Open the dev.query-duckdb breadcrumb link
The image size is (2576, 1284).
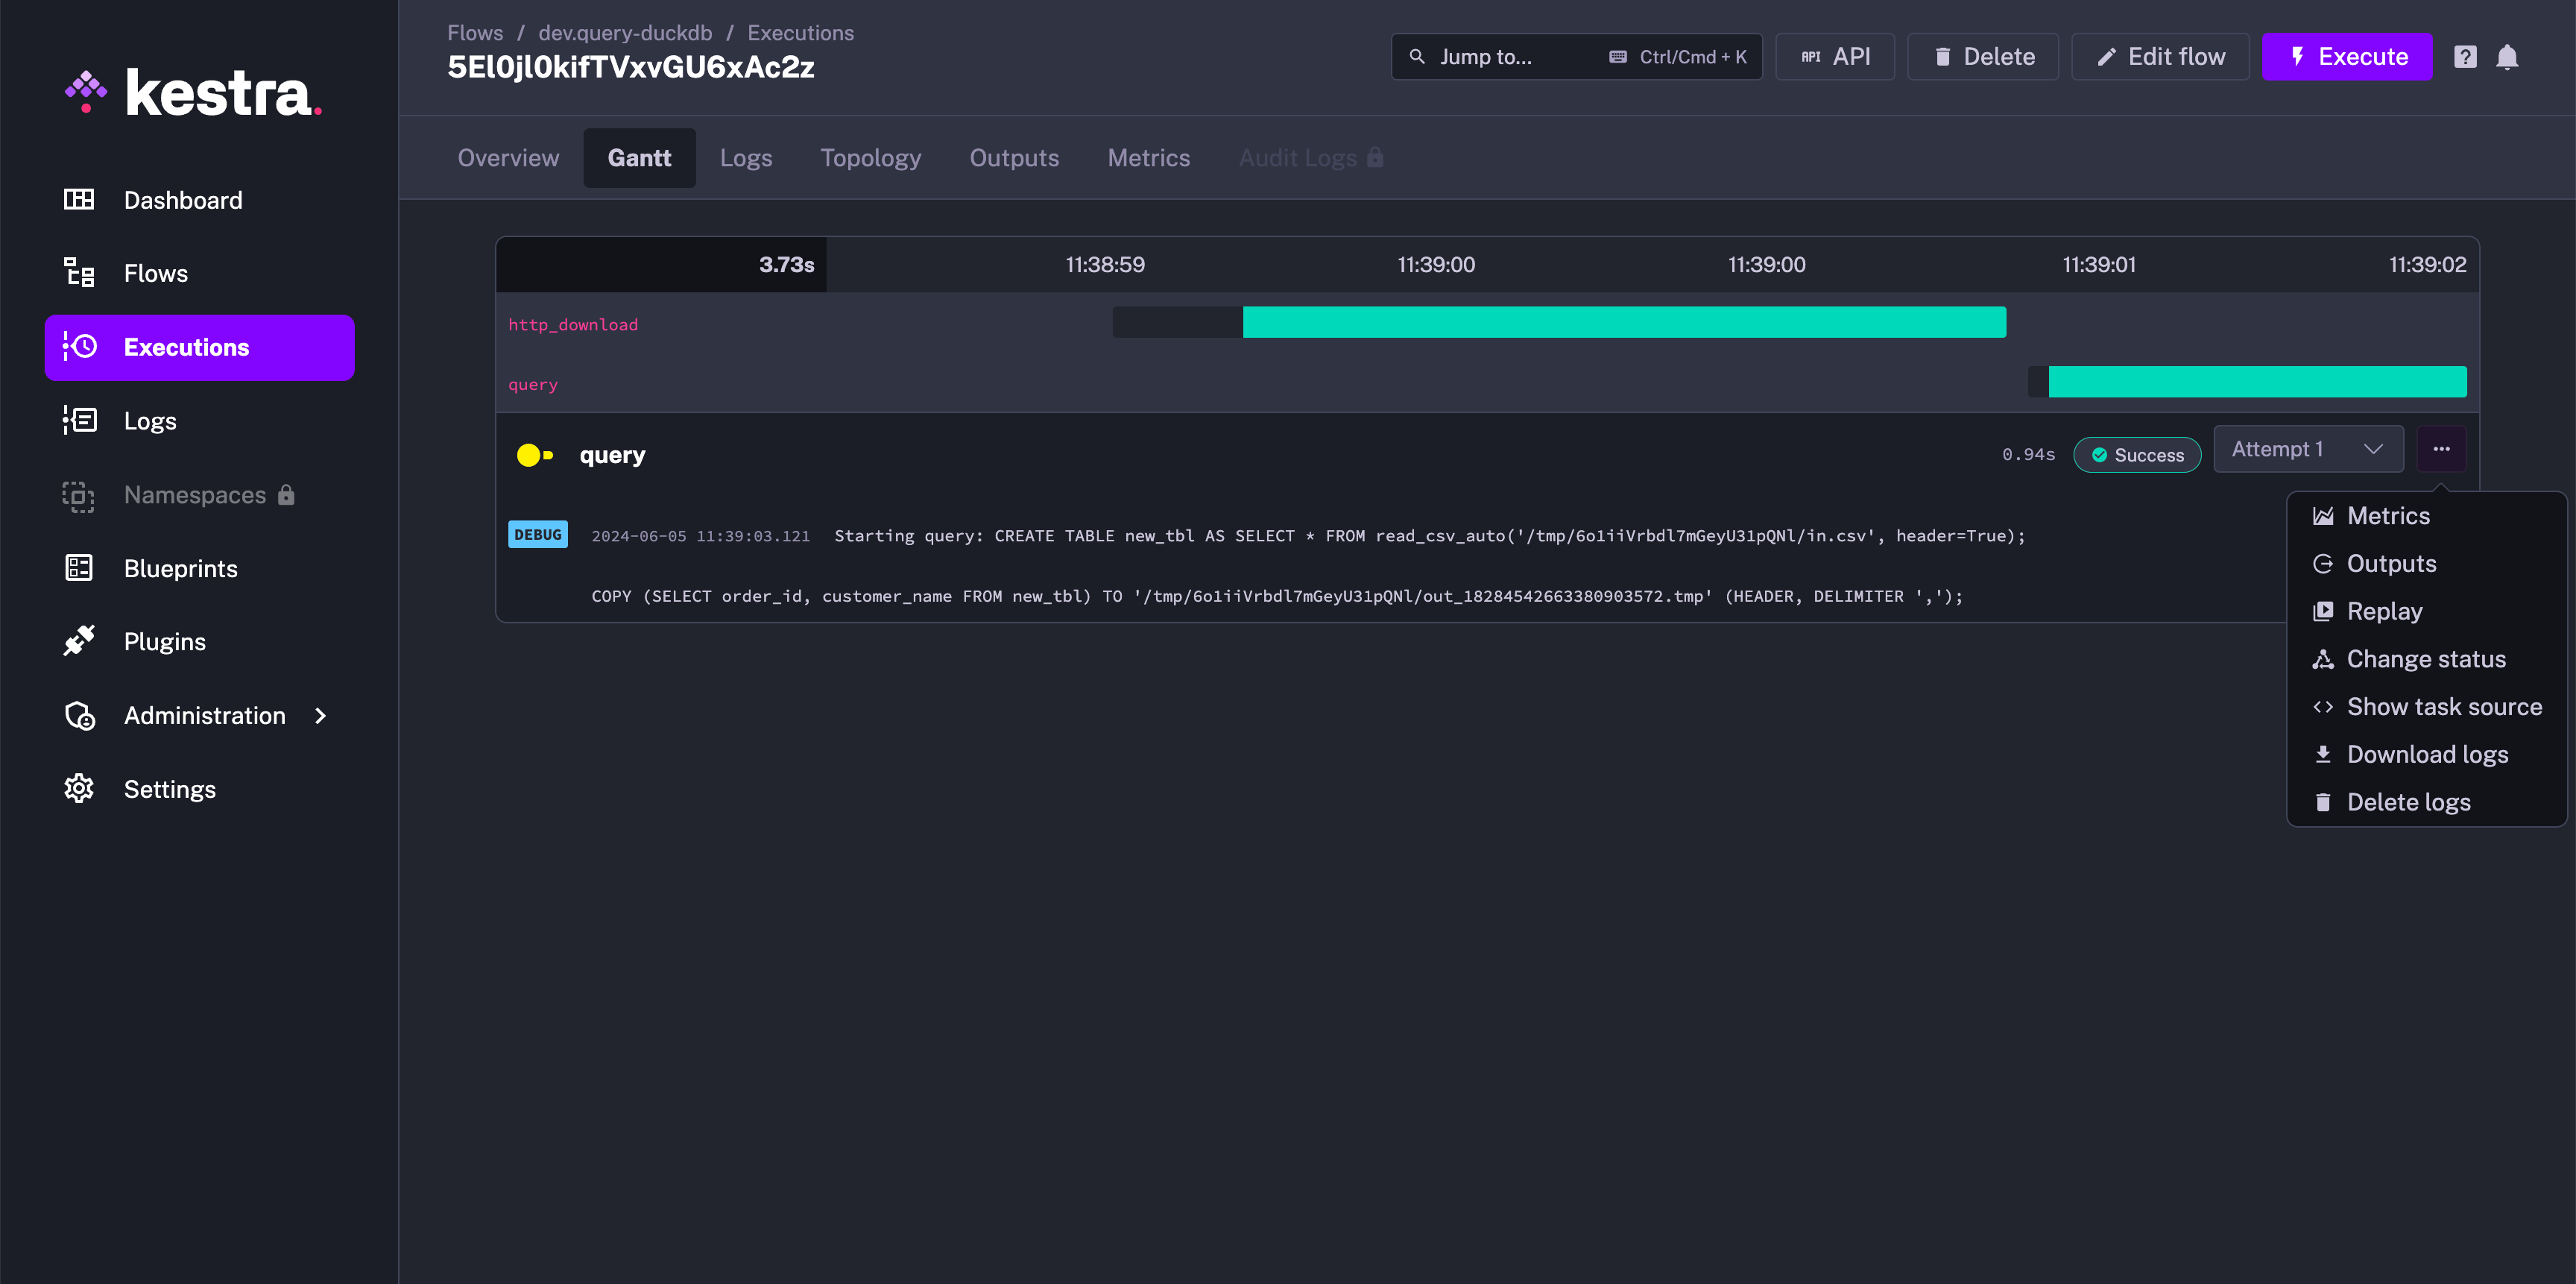tap(625, 32)
